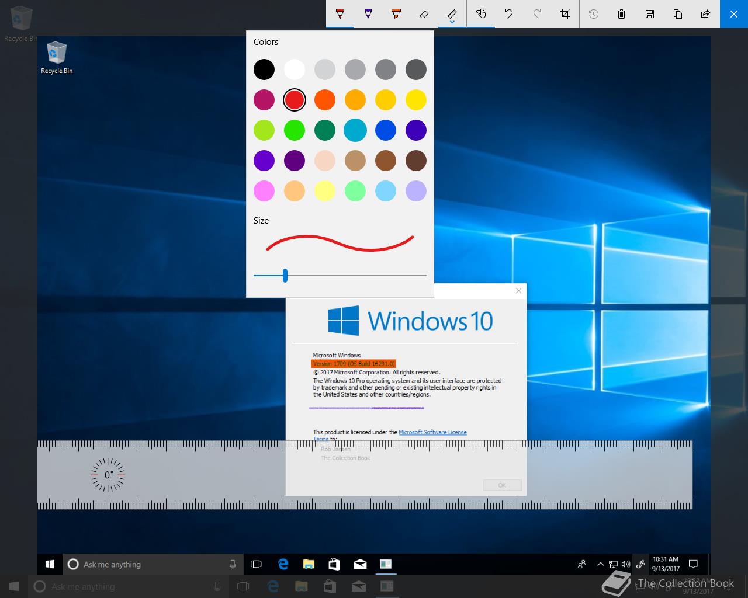
Task: Click the clock-shaped history icon
Action: [x=594, y=13]
